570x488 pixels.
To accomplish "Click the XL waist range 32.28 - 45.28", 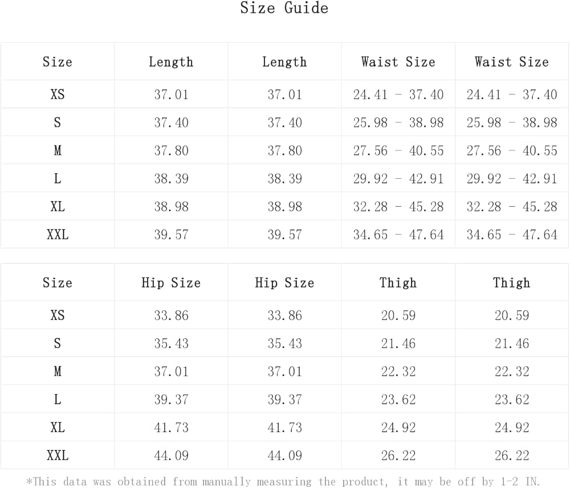I will pos(398,207).
